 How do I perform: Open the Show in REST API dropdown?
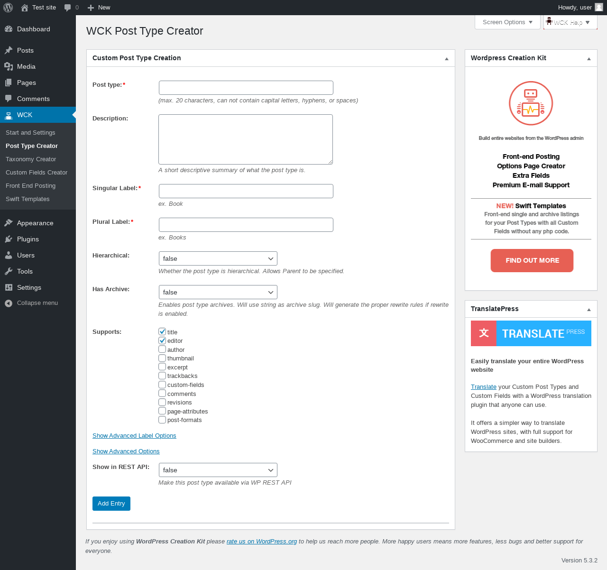pyautogui.click(x=218, y=470)
